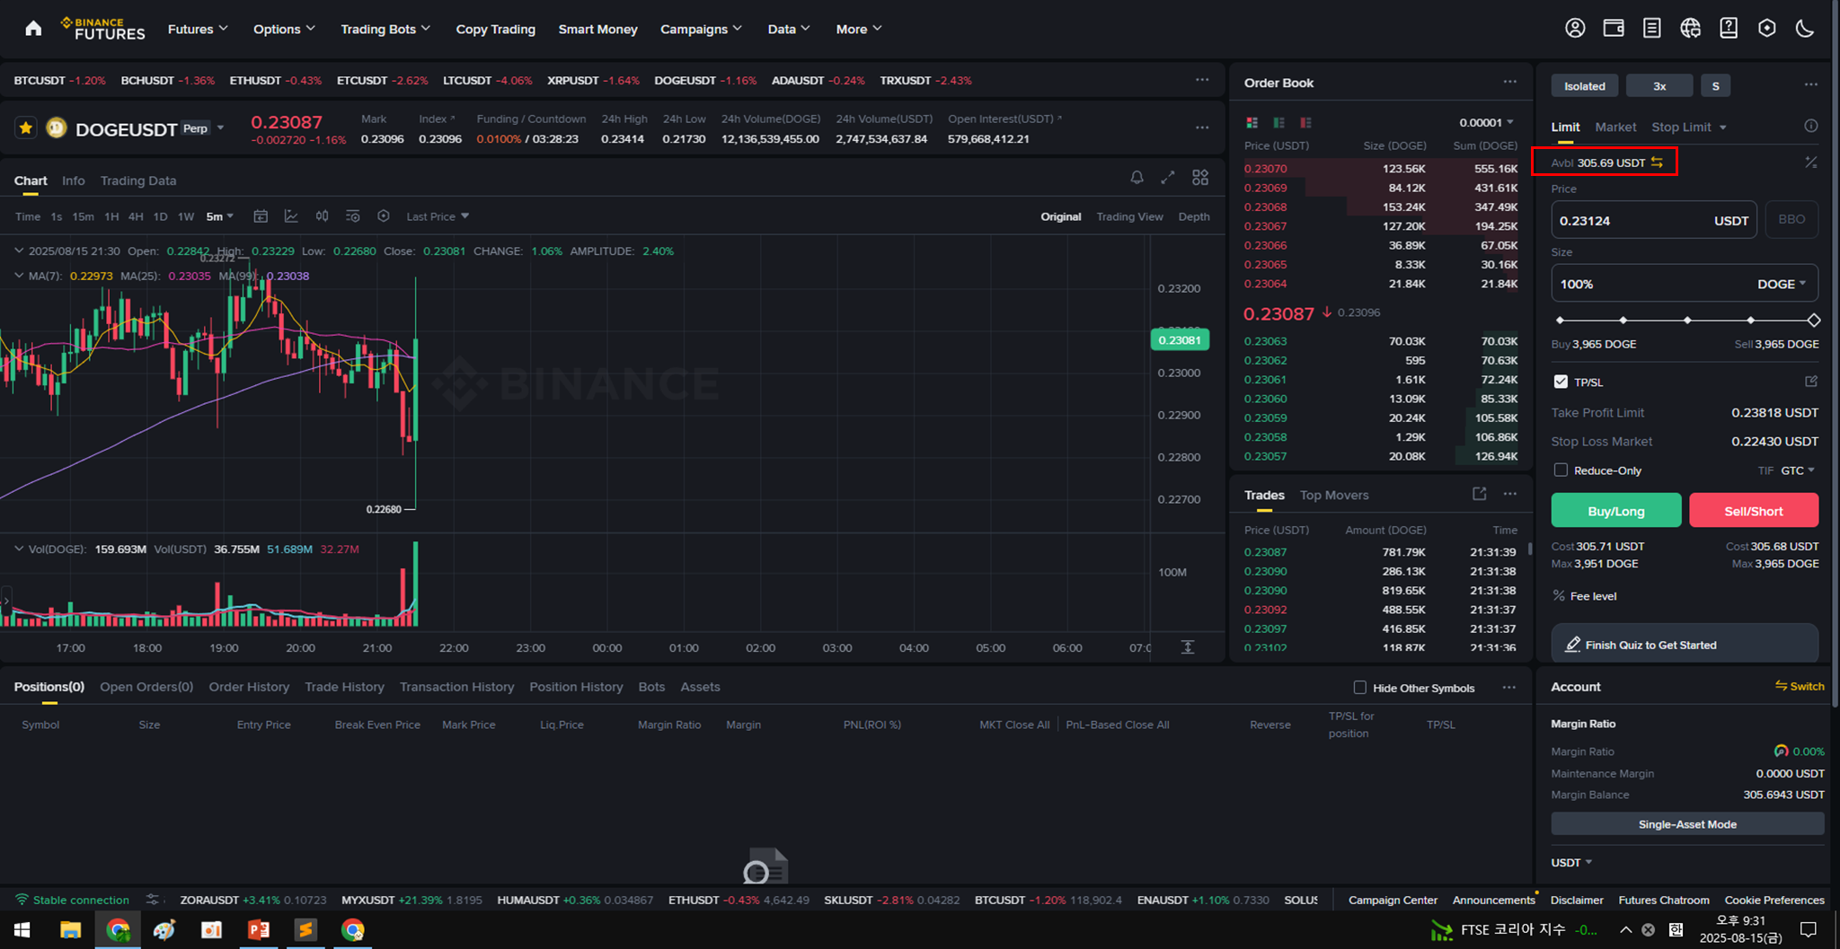Viewport: 1840px width, 949px height.
Task: Check Hide Other Symbols
Action: (x=1359, y=688)
